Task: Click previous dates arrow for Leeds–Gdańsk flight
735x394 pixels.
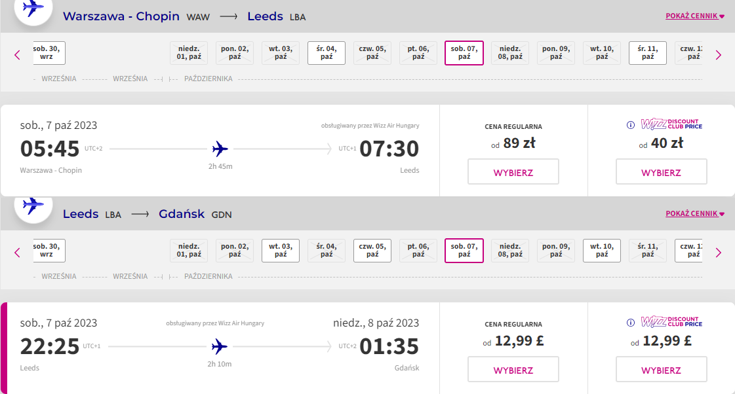Action: click(x=17, y=253)
